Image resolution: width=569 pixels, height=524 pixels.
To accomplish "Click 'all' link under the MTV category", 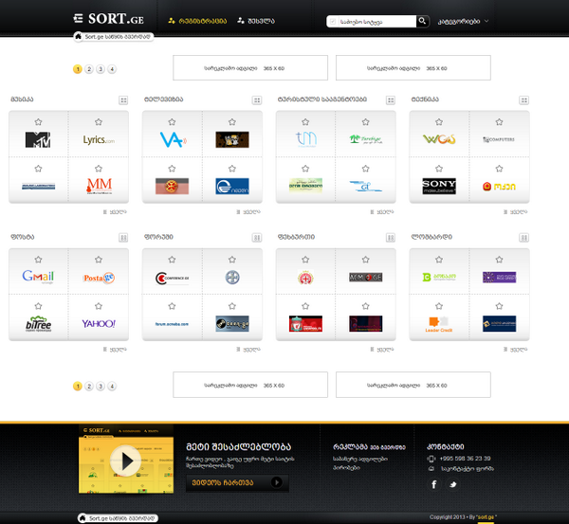I will [x=115, y=211].
